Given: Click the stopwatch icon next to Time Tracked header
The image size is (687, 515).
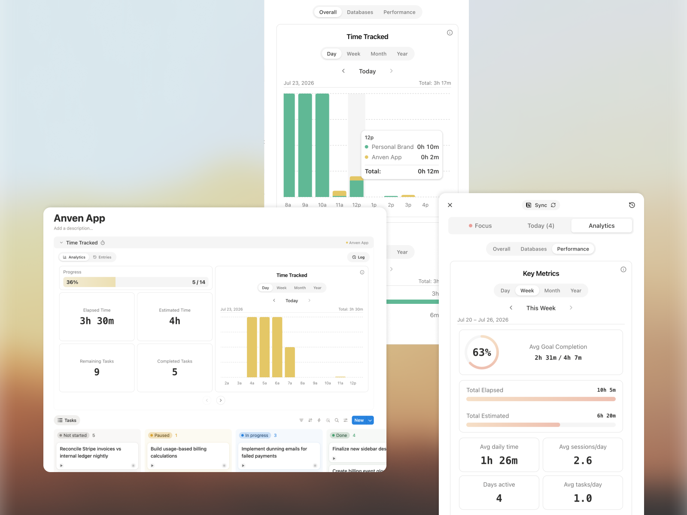Looking at the screenshot, I should [x=103, y=243].
